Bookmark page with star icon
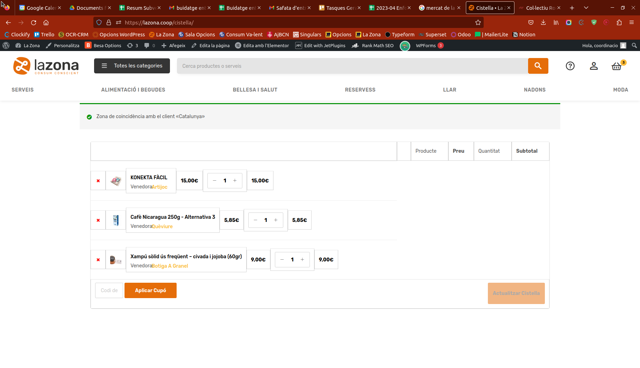Screen dimensions: 640x368 coord(478,23)
